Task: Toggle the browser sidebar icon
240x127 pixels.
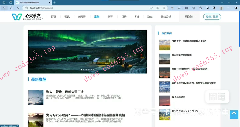Action: (x=236, y=8)
